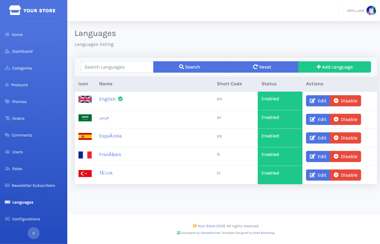Screen dimensions: 380x244
Task: Edit the Arabic (ar) language
Action: (x=318, y=119)
